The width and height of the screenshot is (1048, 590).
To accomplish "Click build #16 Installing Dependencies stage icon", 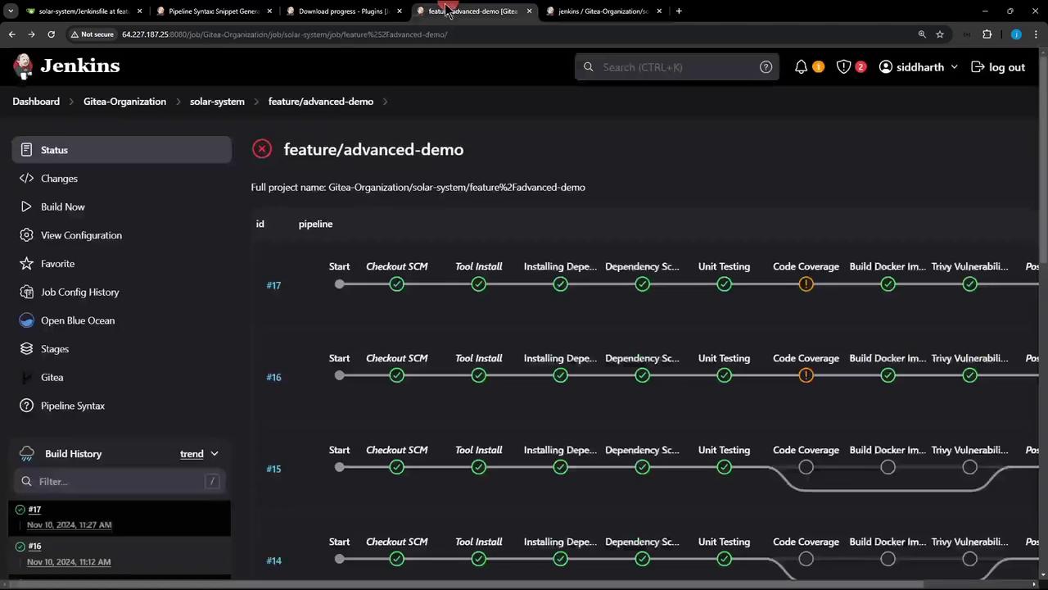I will point(560,375).
